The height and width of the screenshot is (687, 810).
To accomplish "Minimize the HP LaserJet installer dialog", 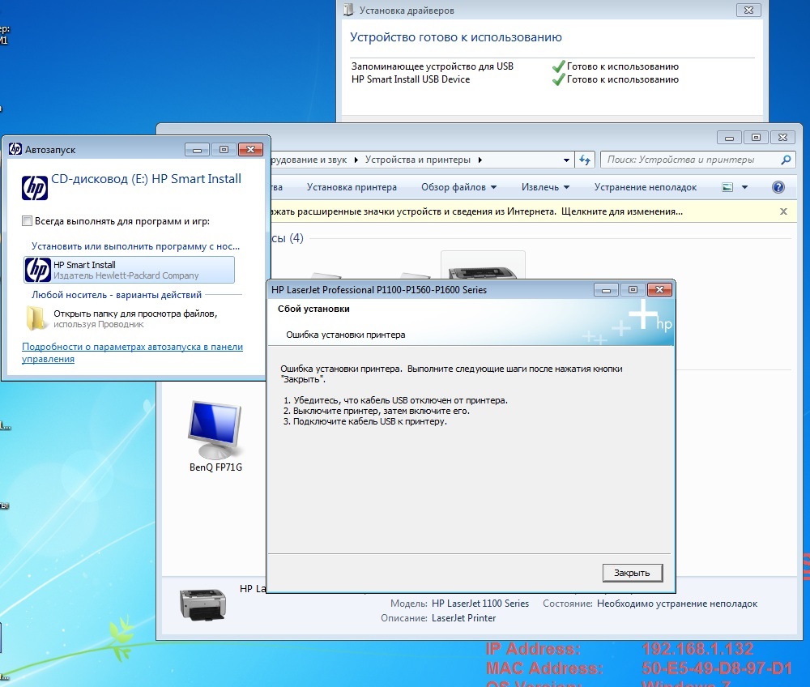I will click(x=606, y=290).
